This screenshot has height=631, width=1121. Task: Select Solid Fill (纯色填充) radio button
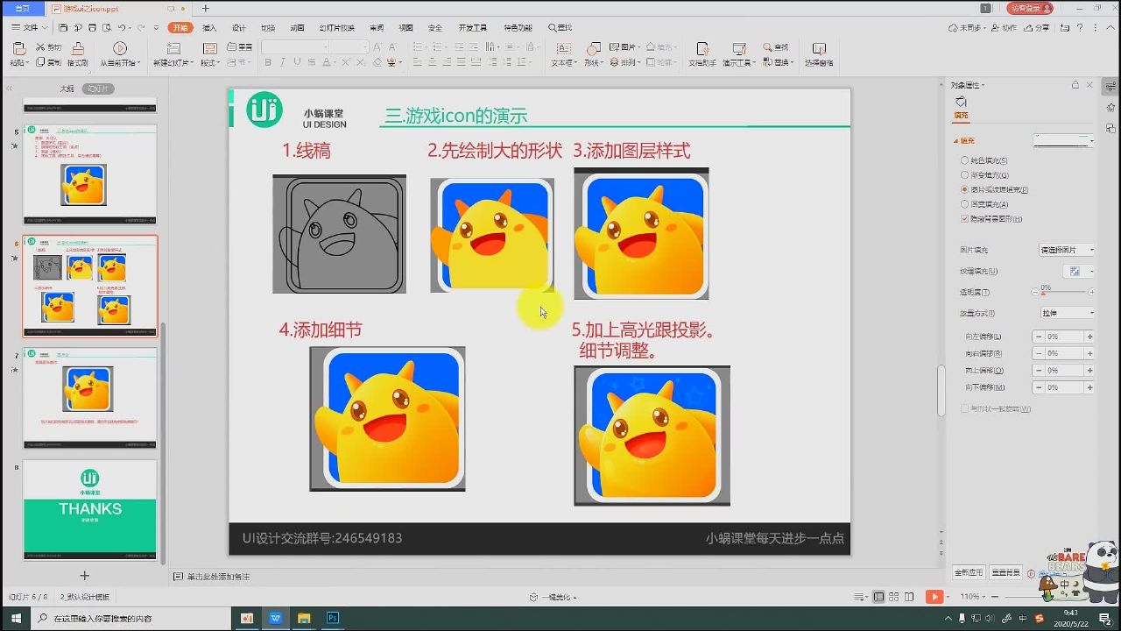coord(964,160)
